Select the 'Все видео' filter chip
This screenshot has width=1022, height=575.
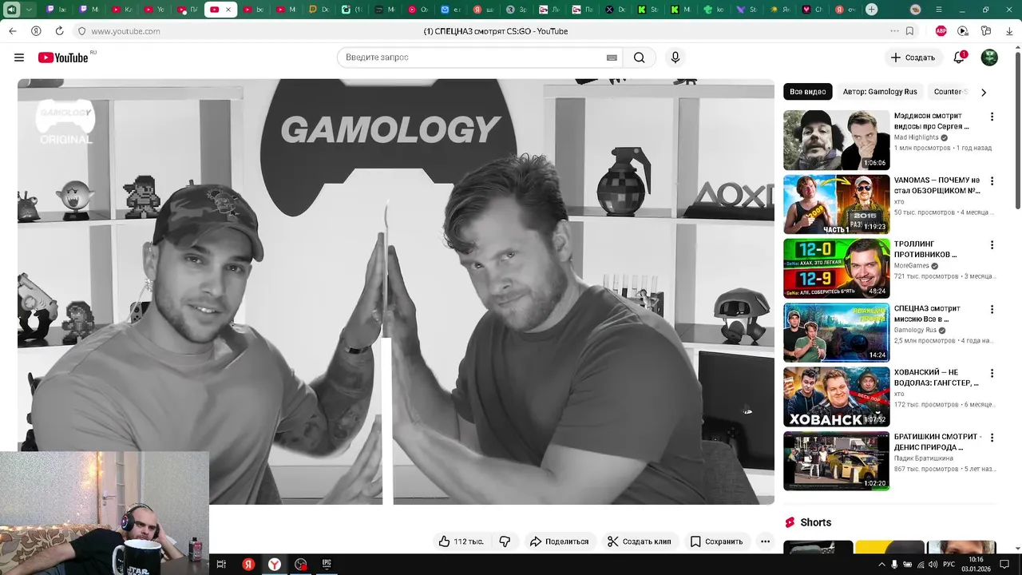[x=808, y=92]
